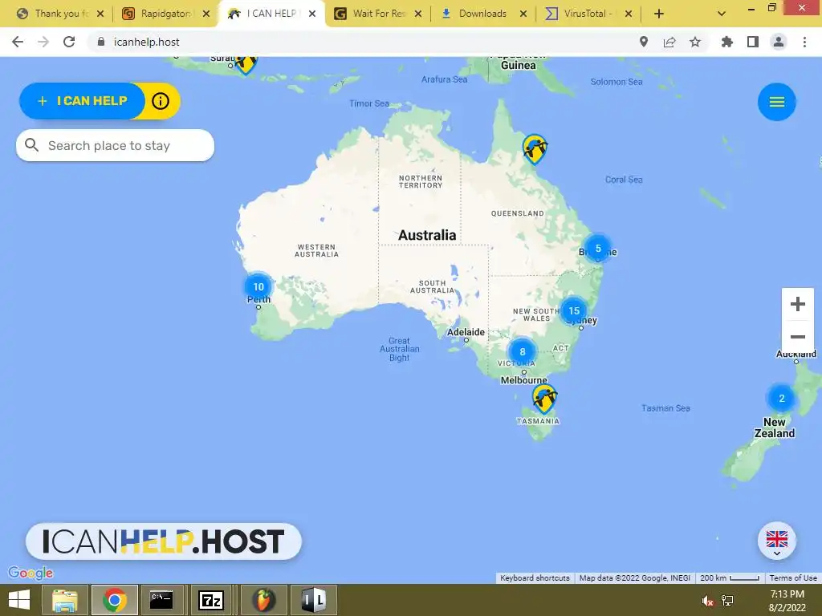This screenshot has height=616, width=822.
Task: Select the Victoria cluster marker 8
Action: [x=522, y=351]
